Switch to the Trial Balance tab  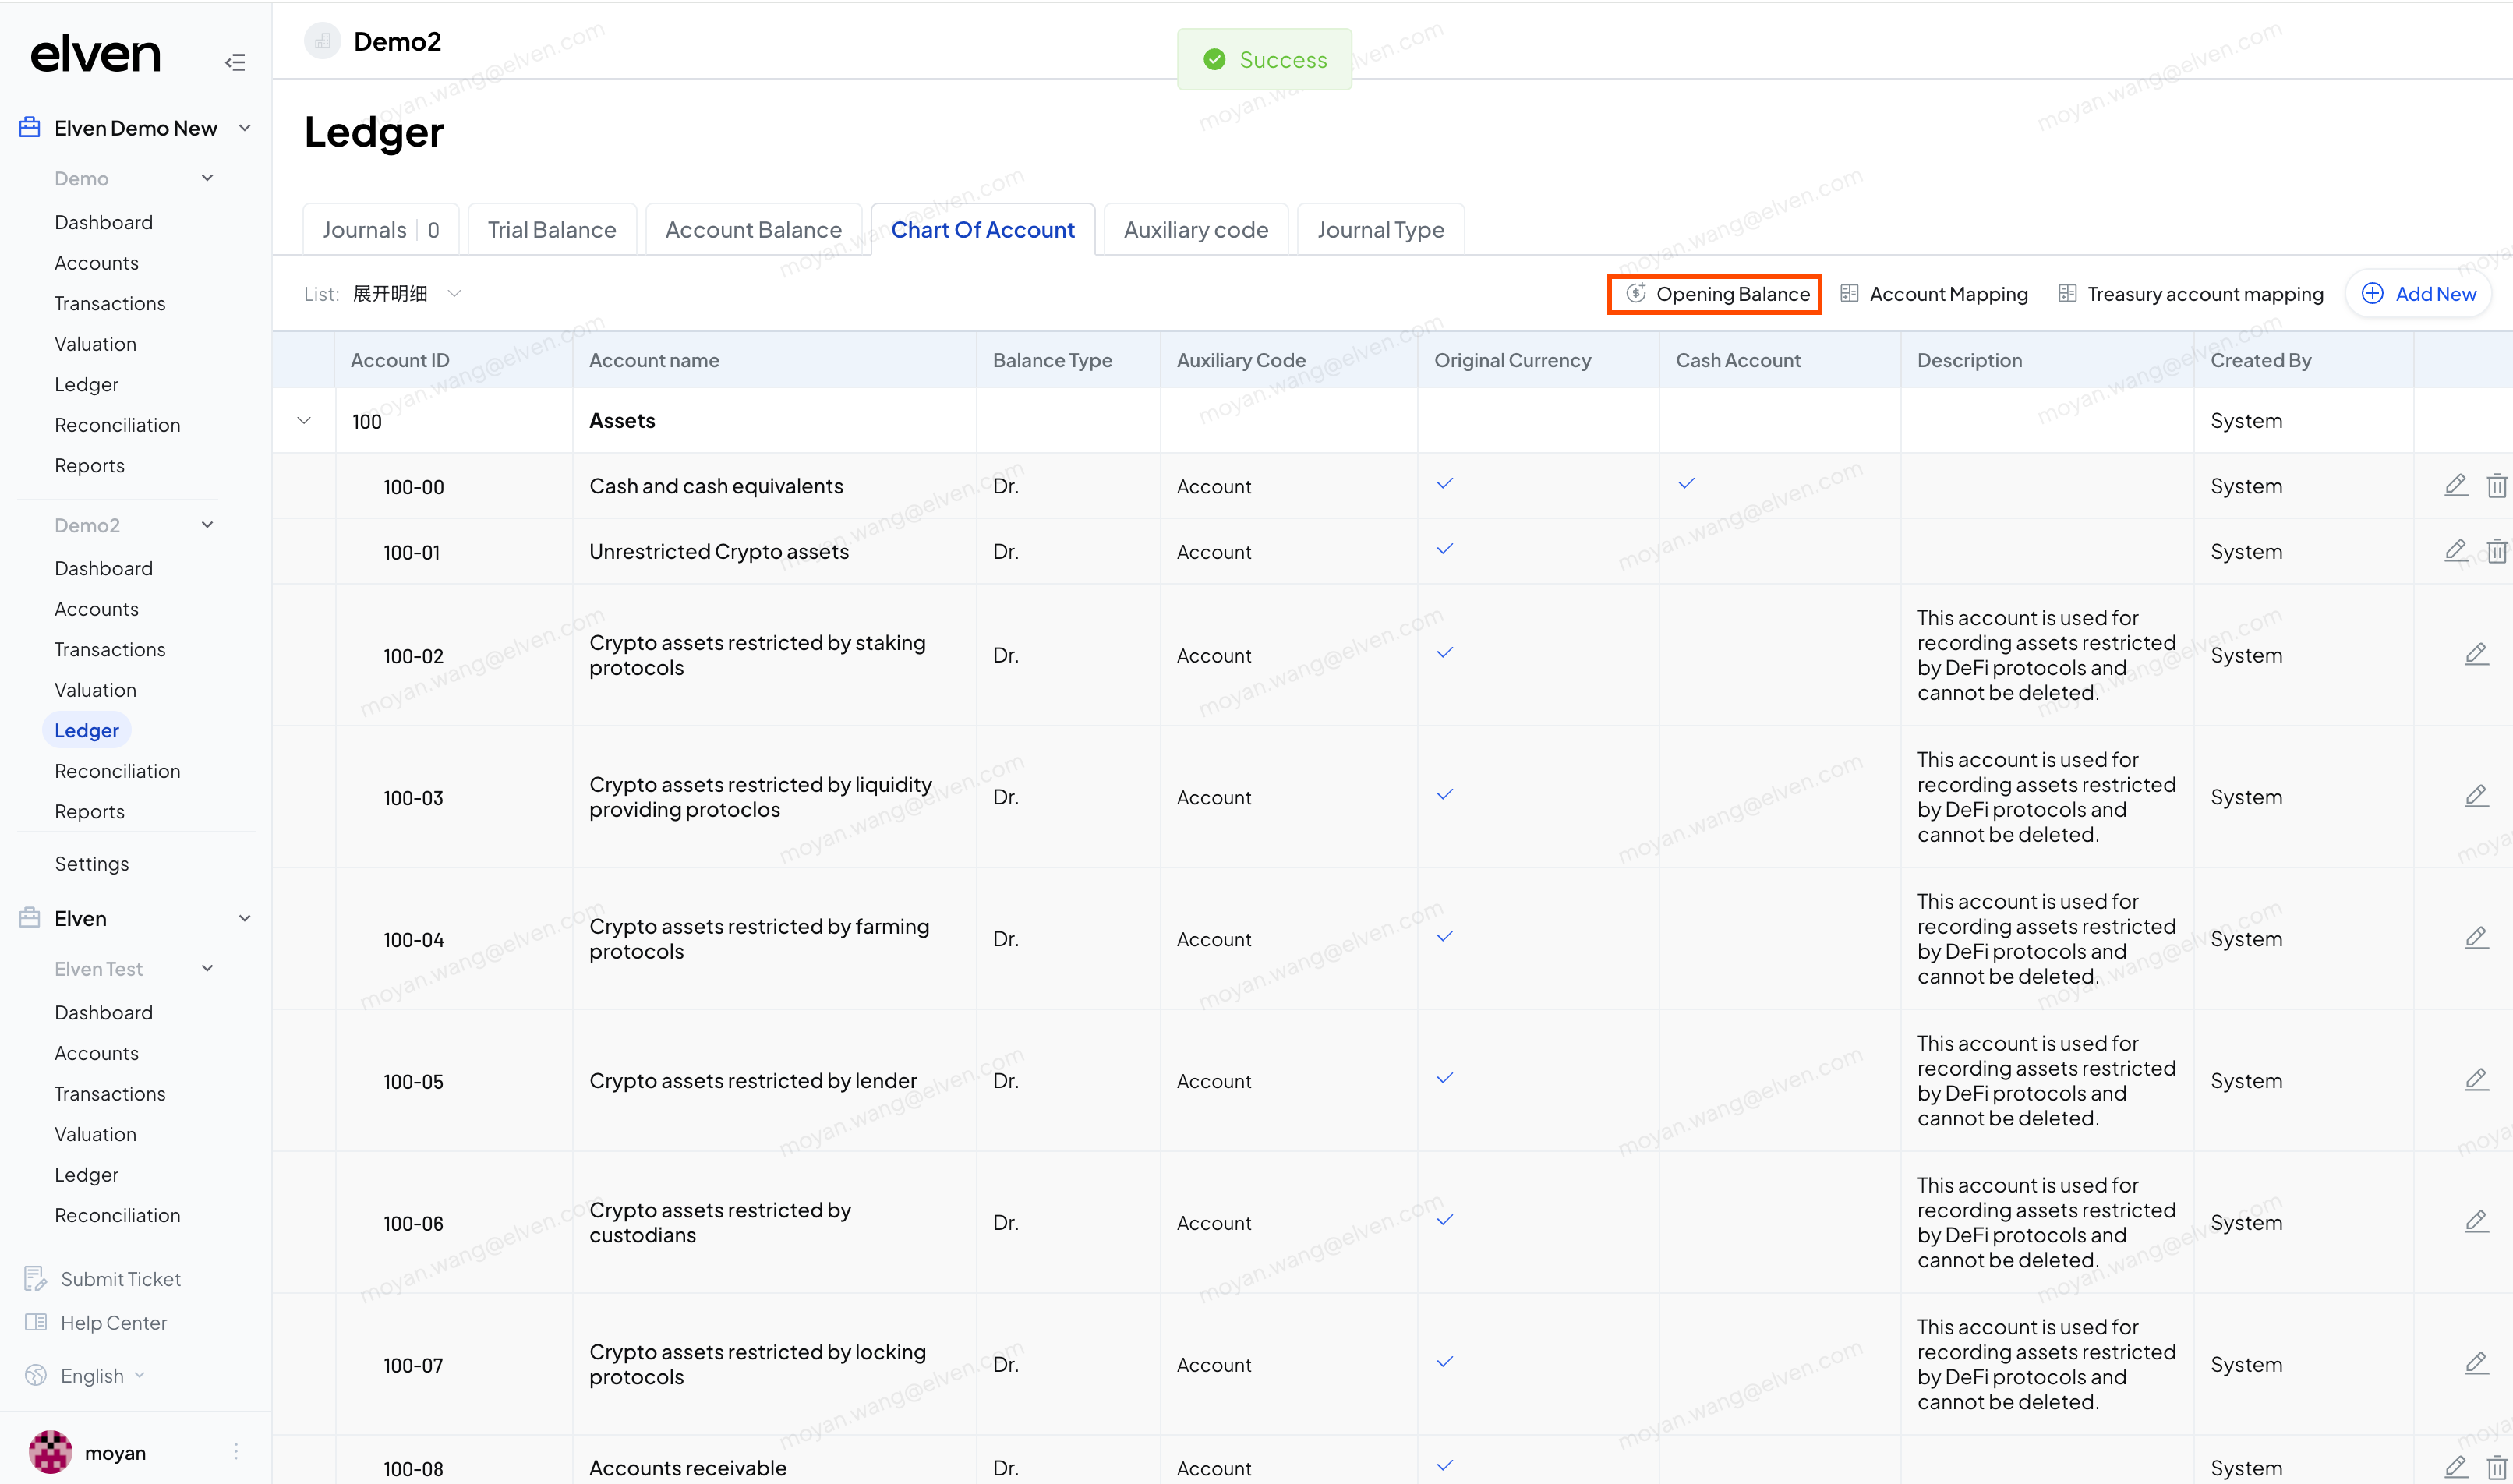click(x=551, y=230)
